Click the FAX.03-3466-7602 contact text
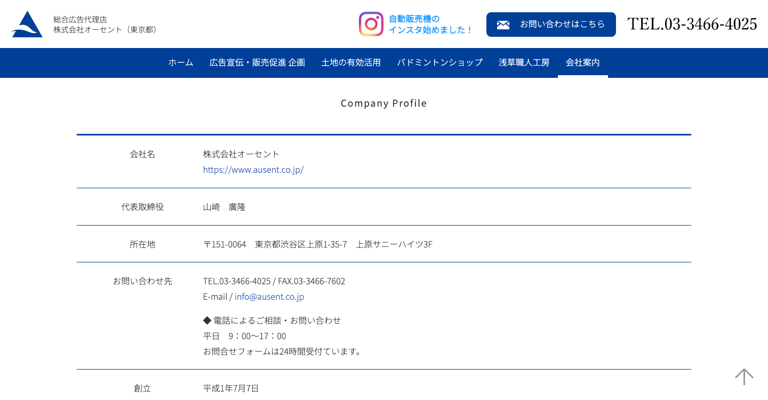Image resolution: width=768 pixels, height=400 pixels. [x=311, y=281]
